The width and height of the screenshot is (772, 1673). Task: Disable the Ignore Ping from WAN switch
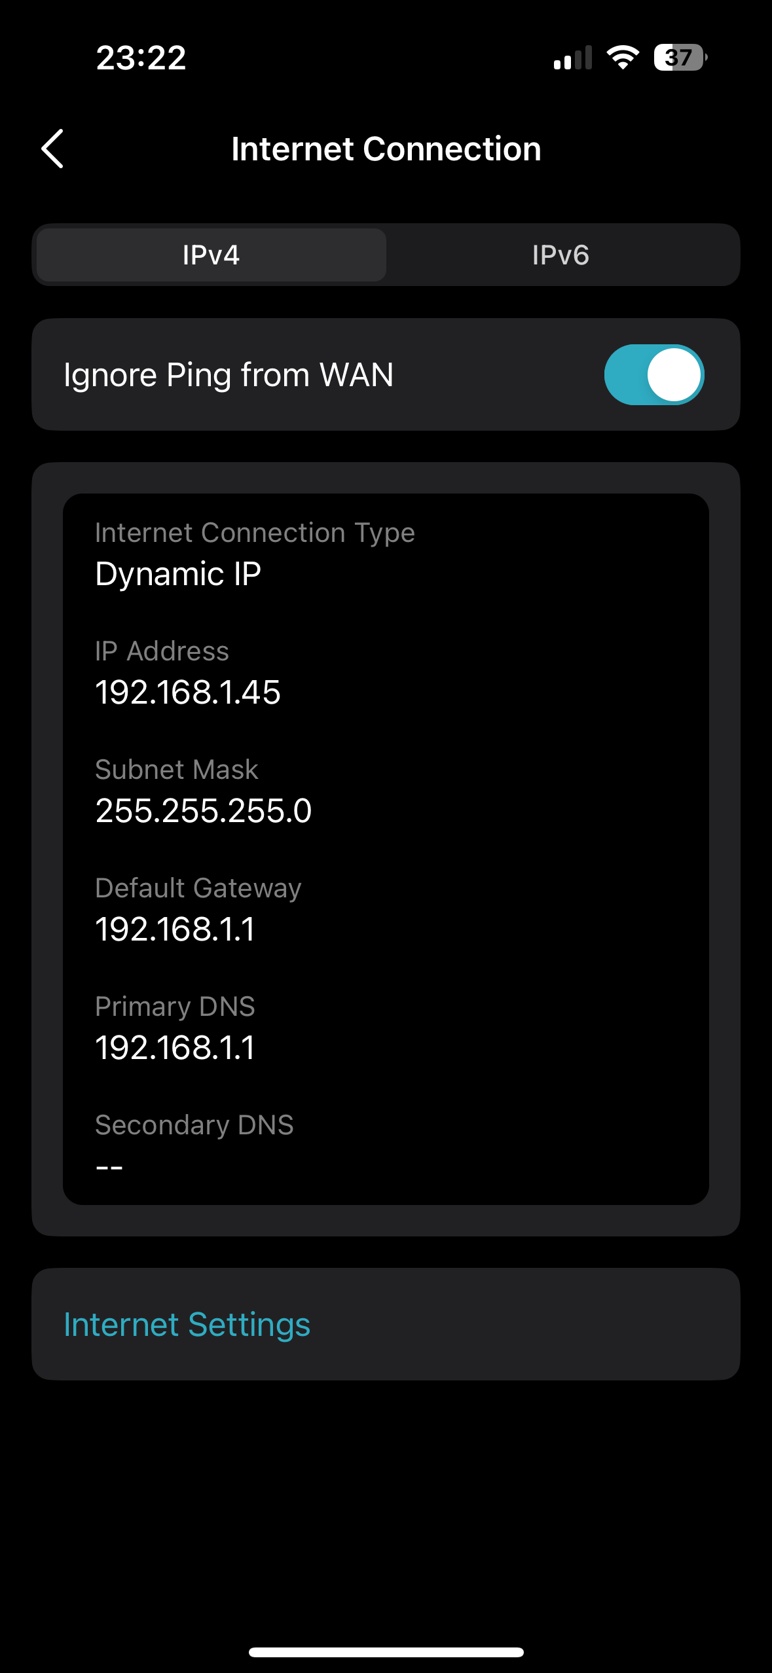[653, 374]
